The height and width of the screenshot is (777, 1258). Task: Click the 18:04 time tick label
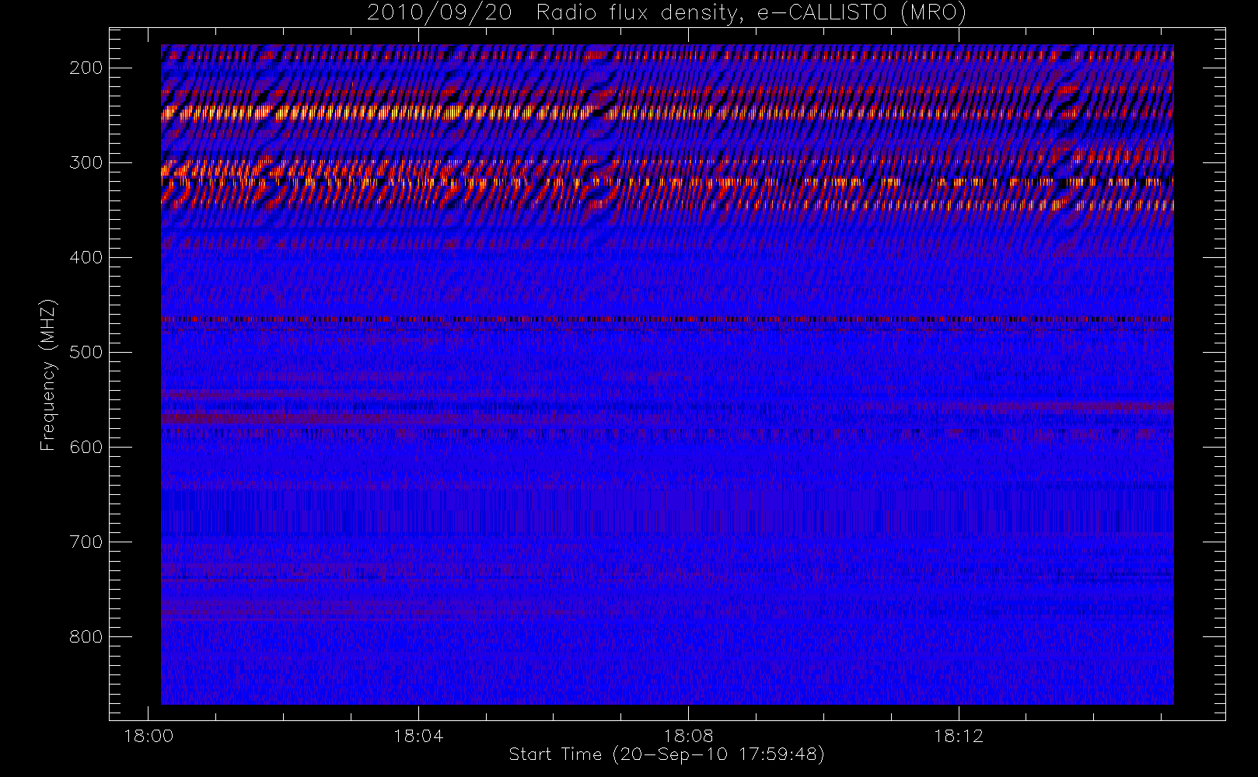tap(418, 735)
